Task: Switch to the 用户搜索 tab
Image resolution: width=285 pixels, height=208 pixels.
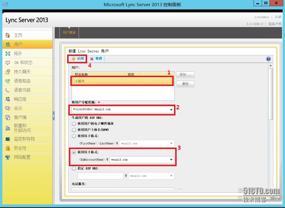Action: (69, 32)
